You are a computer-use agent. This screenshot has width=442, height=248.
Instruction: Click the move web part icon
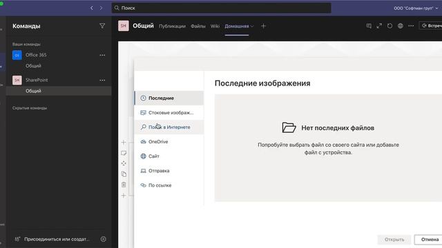pyautogui.click(x=124, y=163)
